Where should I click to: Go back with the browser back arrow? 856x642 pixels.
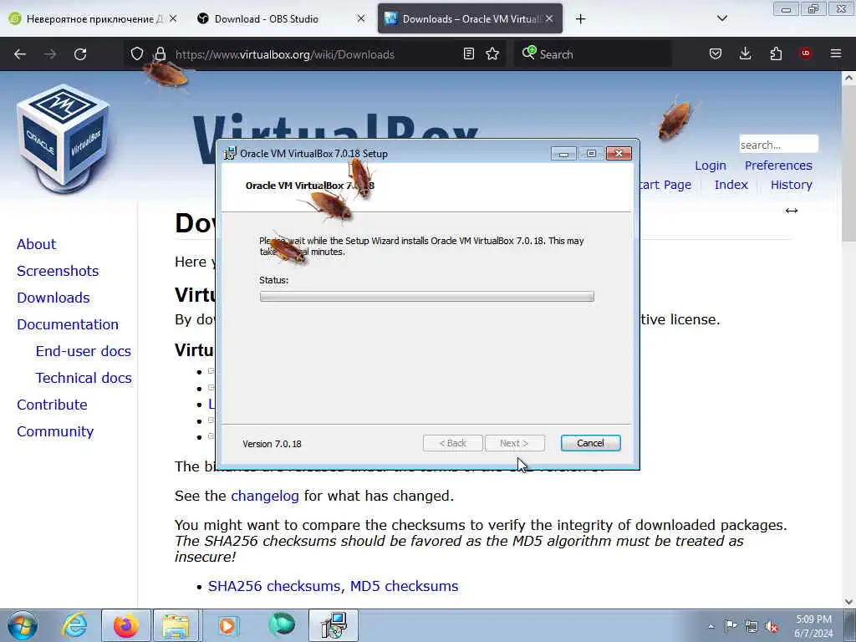[x=20, y=54]
